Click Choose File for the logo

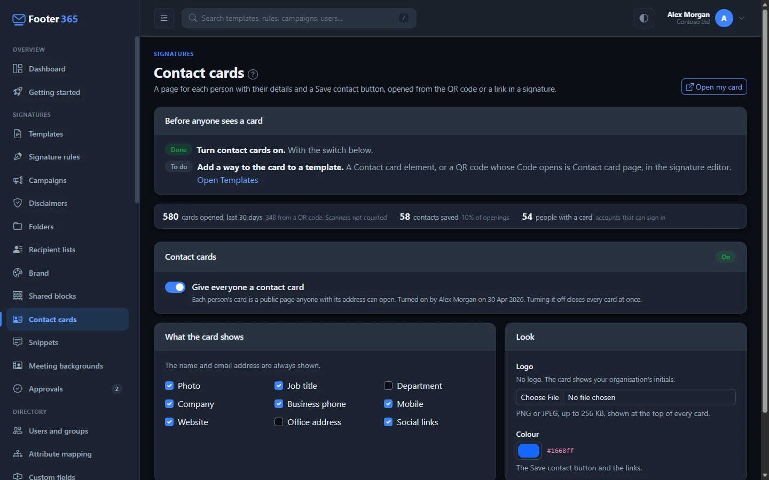pos(540,397)
